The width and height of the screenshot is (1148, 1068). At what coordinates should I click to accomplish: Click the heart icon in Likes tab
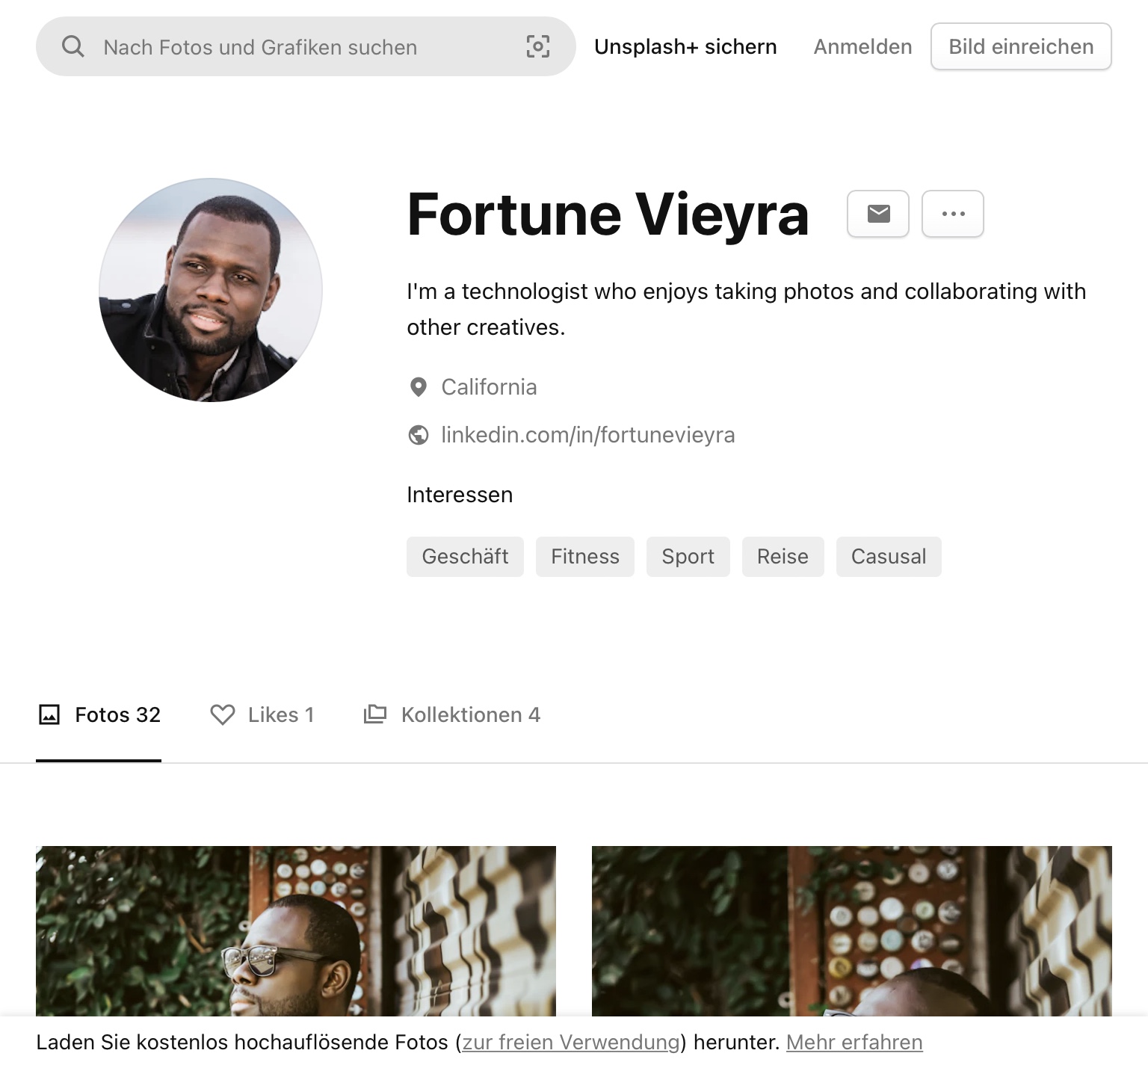click(223, 715)
